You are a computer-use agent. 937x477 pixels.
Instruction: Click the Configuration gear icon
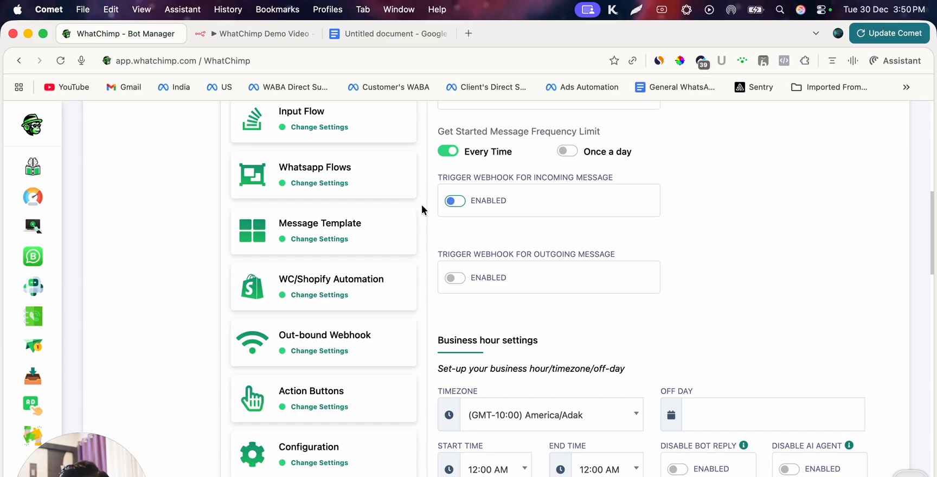[x=253, y=454]
